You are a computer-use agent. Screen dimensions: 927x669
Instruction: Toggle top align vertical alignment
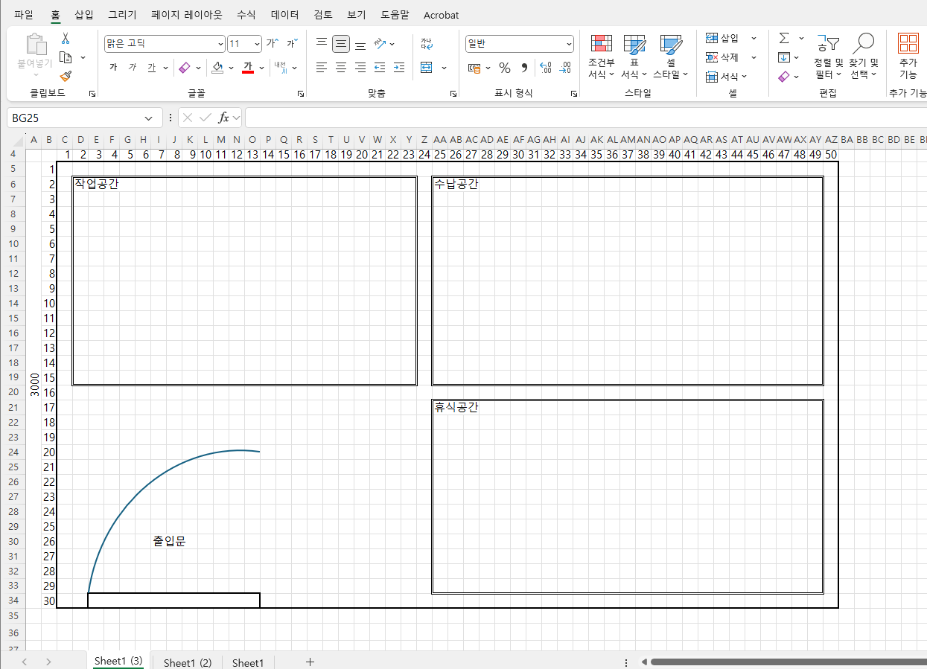322,44
